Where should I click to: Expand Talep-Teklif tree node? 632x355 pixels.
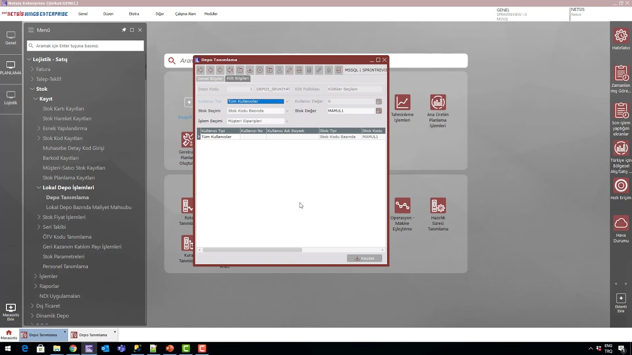[x=33, y=79]
